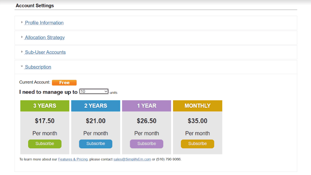Image resolution: width=311 pixels, height=175 pixels.
Task: Expand the Profile Information section arrow
Action: pos(22,22)
